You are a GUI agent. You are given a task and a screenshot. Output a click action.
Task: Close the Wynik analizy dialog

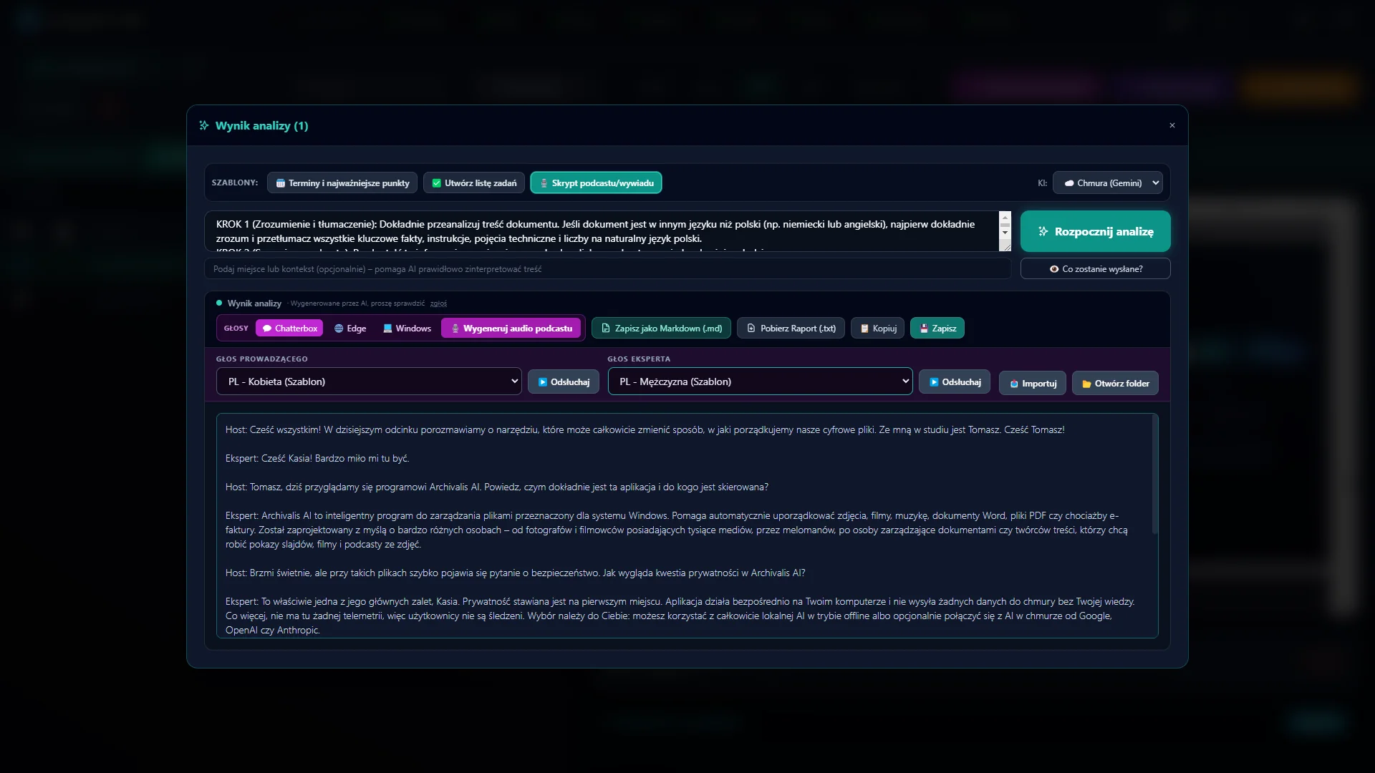point(1172,125)
